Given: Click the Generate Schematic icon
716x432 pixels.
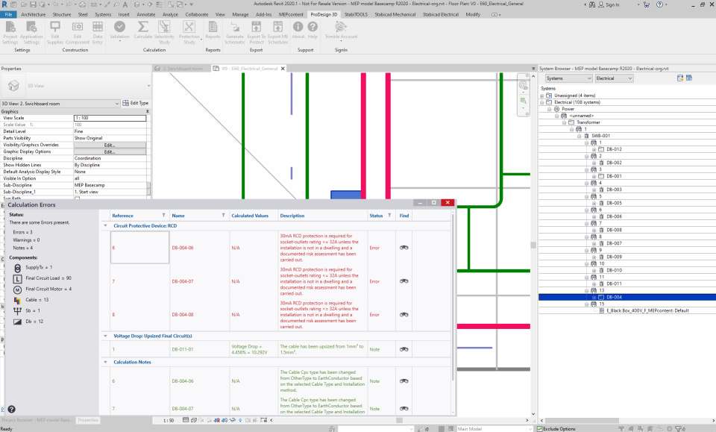Looking at the screenshot, I should tap(235, 27).
